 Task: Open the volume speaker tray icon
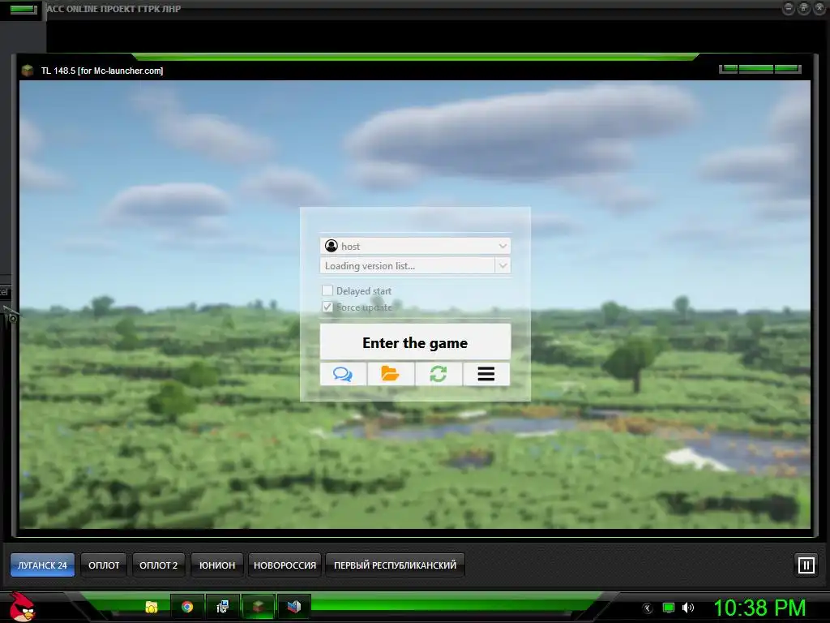[x=688, y=608]
